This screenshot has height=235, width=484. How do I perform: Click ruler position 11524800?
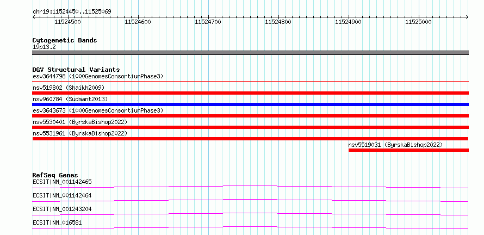(278, 22)
